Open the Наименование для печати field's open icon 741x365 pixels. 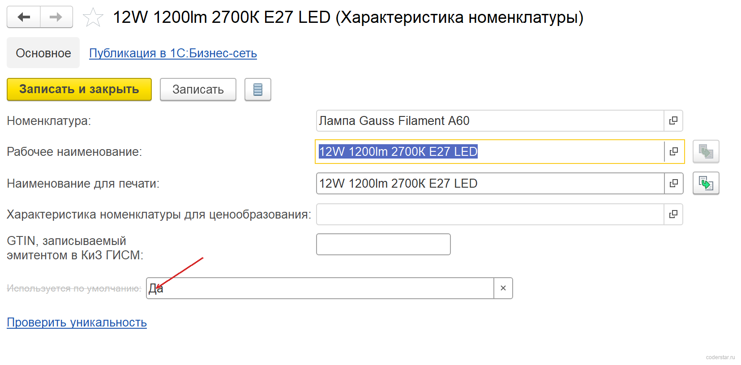673,184
